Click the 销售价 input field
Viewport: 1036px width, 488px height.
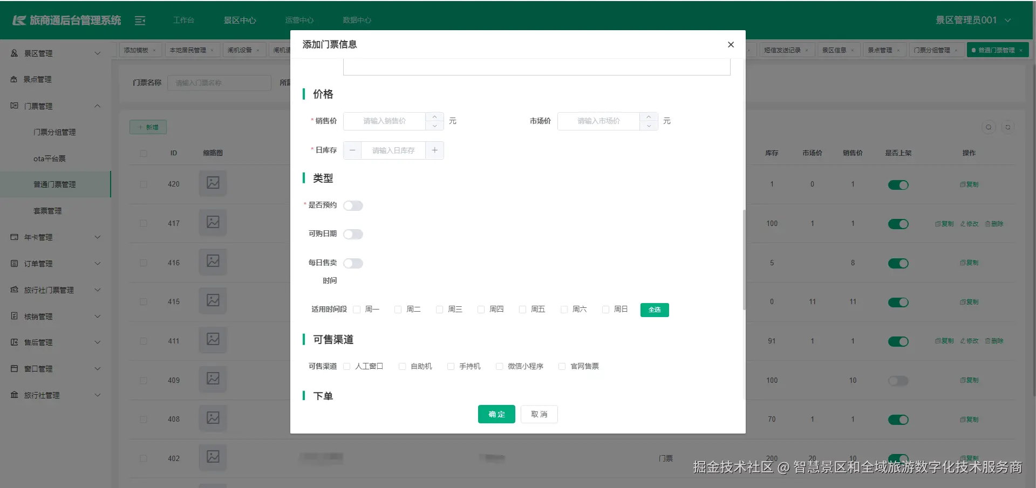coord(384,121)
